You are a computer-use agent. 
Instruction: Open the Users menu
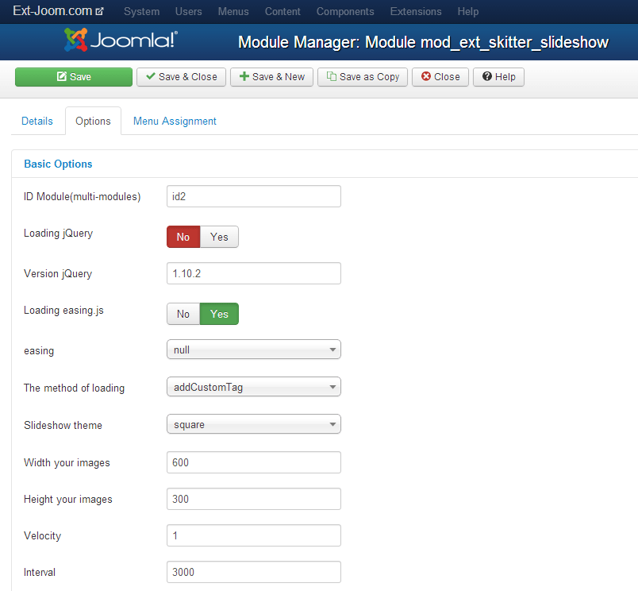tap(188, 11)
